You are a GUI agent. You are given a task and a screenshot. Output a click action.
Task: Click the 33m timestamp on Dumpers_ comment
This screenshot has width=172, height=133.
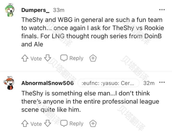coord(59,10)
